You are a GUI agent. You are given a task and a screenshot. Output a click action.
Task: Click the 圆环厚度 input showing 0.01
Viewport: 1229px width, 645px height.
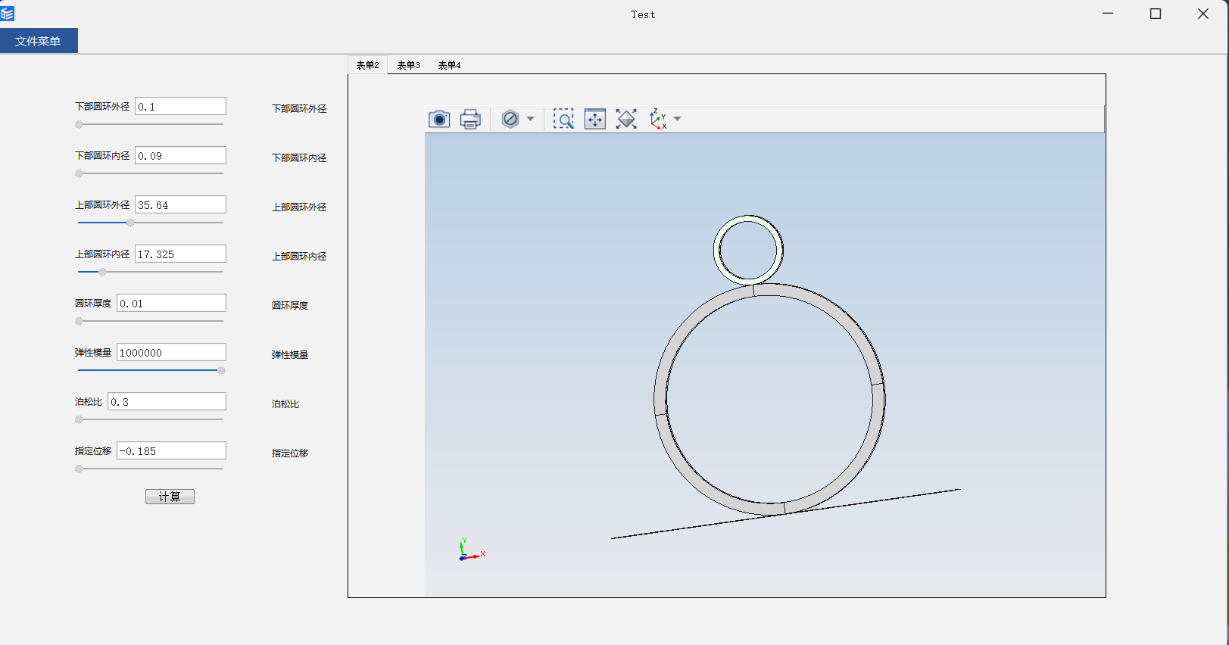(x=171, y=303)
